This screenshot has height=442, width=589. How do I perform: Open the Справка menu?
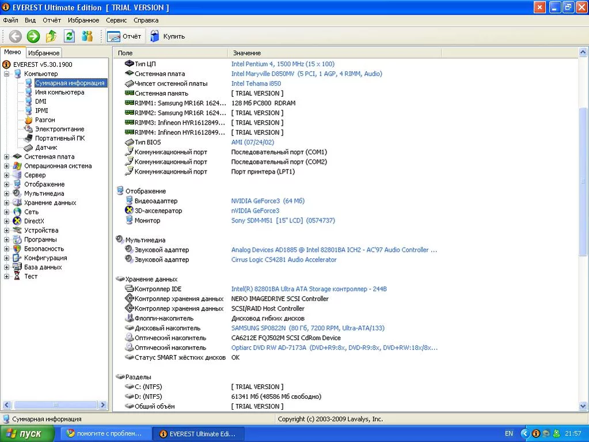coord(146,20)
